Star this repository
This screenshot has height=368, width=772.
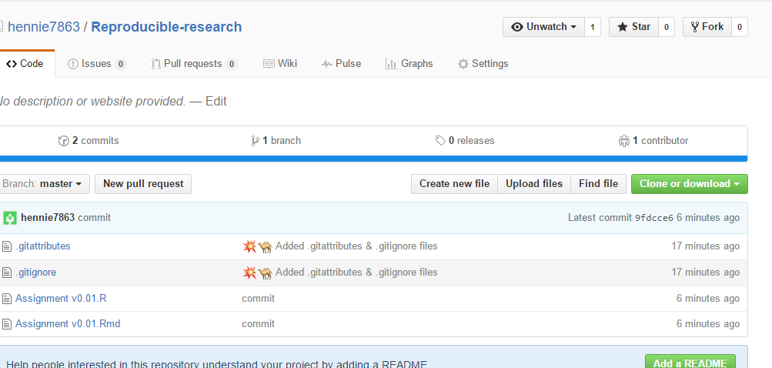(633, 27)
